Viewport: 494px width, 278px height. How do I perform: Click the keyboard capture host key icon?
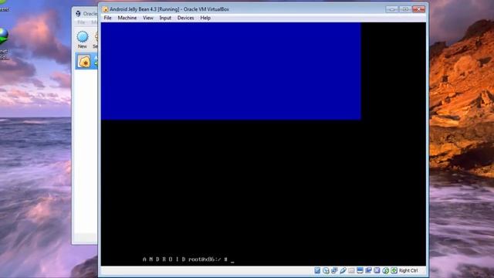coord(394,270)
